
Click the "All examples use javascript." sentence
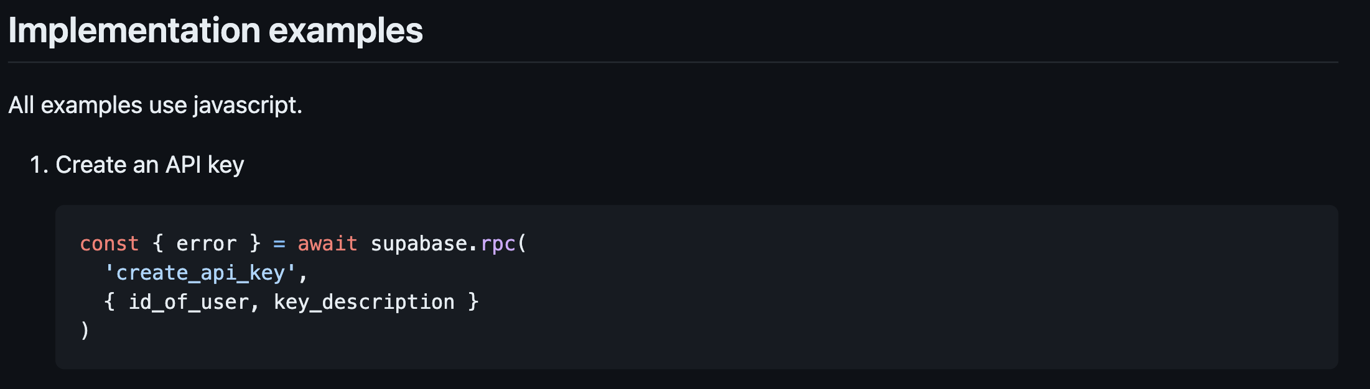[x=155, y=105]
